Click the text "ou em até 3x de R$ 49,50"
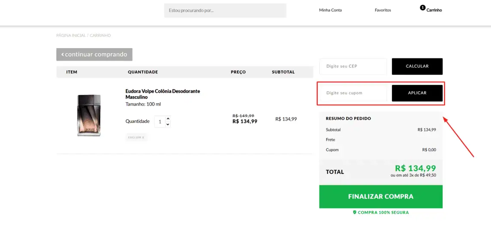 [413, 175]
